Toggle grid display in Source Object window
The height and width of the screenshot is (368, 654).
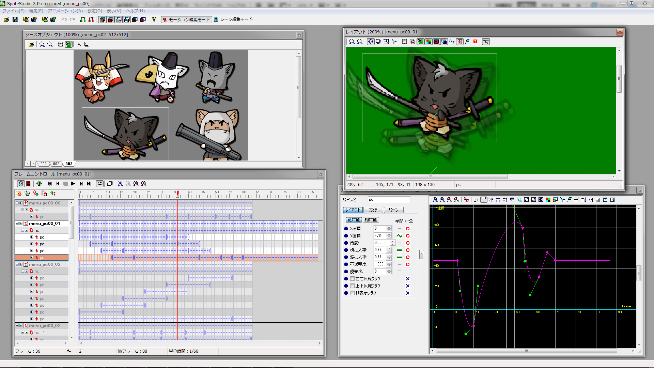click(x=60, y=44)
